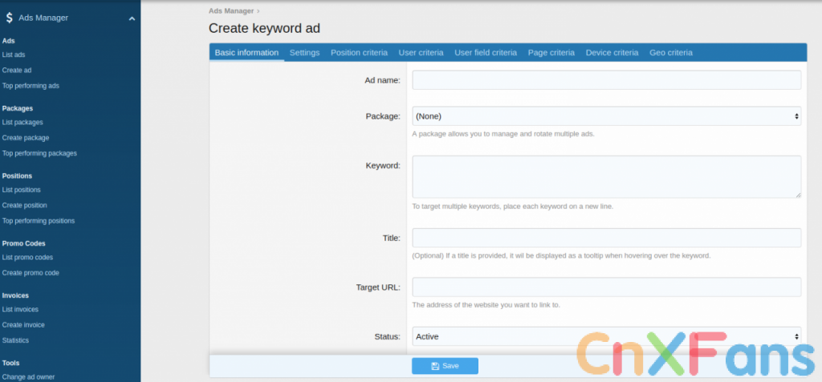Click the Target URL input field
The image size is (822, 382).
(x=606, y=287)
